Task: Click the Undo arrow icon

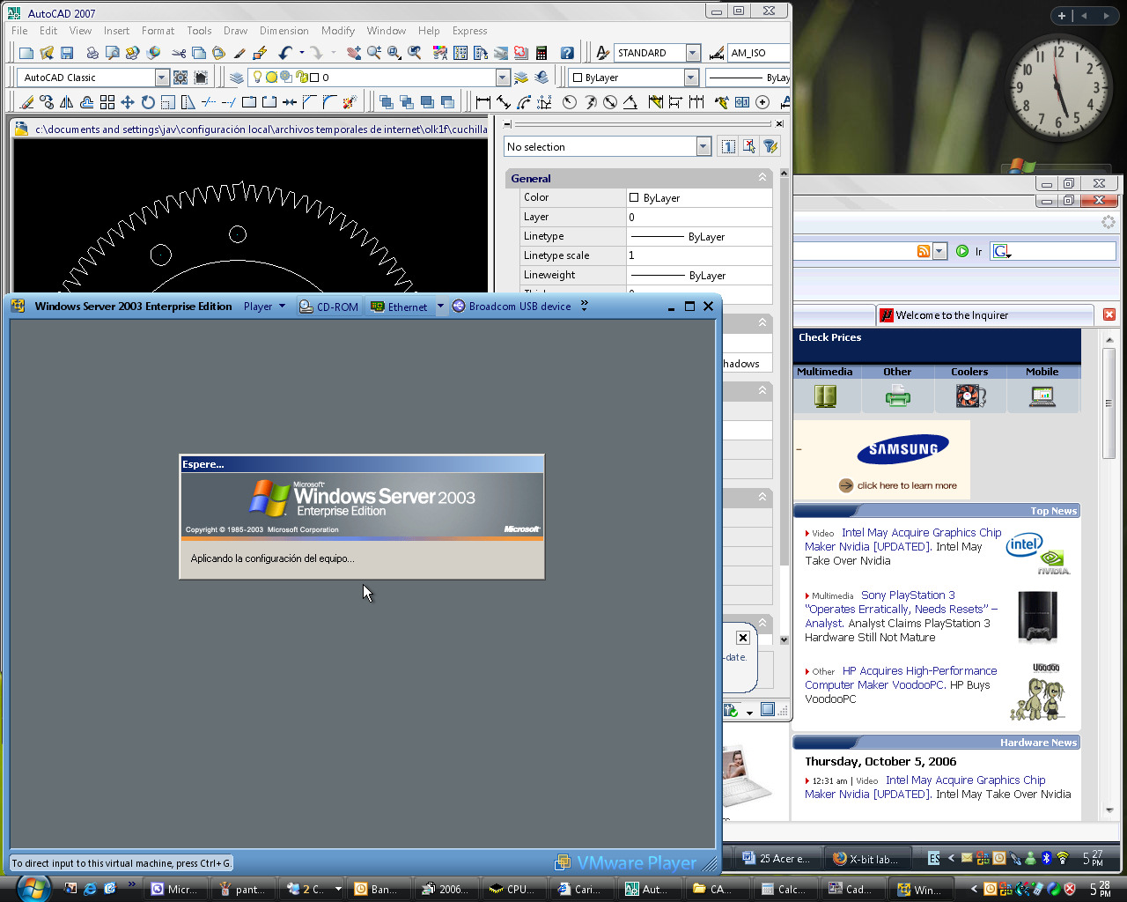Action: 284,54
